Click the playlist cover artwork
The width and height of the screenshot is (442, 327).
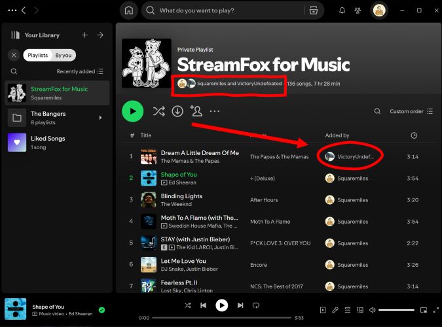point(146,63)
